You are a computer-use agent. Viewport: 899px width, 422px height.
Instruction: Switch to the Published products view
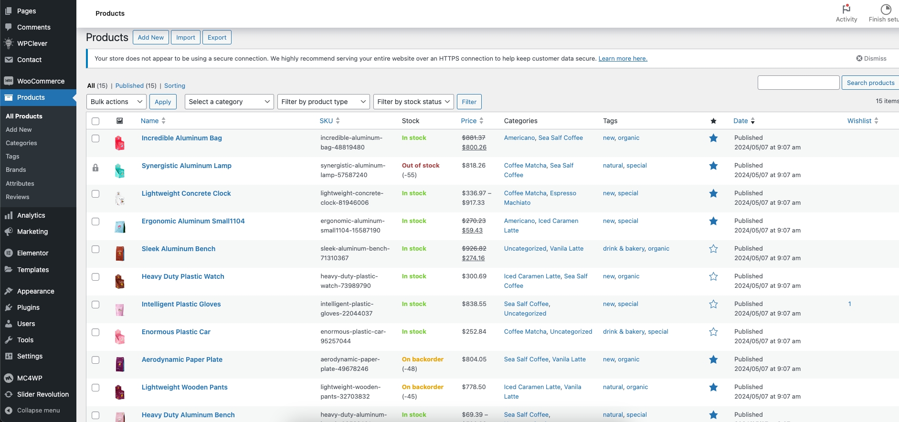[129, 86]
